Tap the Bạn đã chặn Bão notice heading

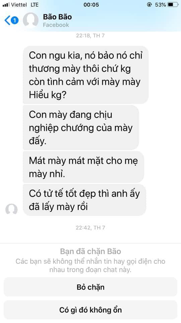(90, 252)
